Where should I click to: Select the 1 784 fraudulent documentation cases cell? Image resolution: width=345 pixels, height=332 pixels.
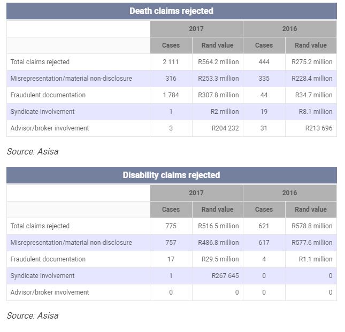[171, 95]
